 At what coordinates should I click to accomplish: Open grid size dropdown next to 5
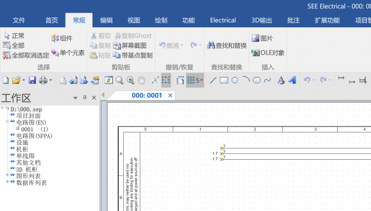coord(202,81)
